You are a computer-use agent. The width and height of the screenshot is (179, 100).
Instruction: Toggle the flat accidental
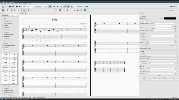point(74,10)
